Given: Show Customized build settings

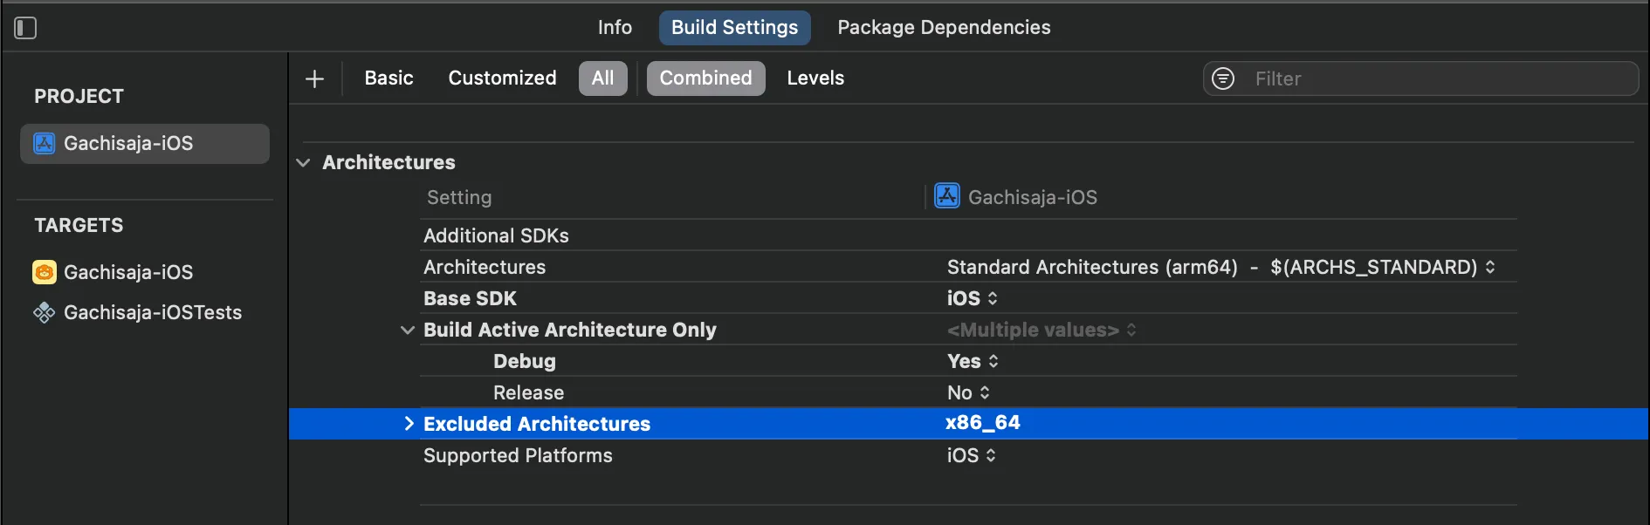Looking at the screenshot, I should click(x=502, y=78).
